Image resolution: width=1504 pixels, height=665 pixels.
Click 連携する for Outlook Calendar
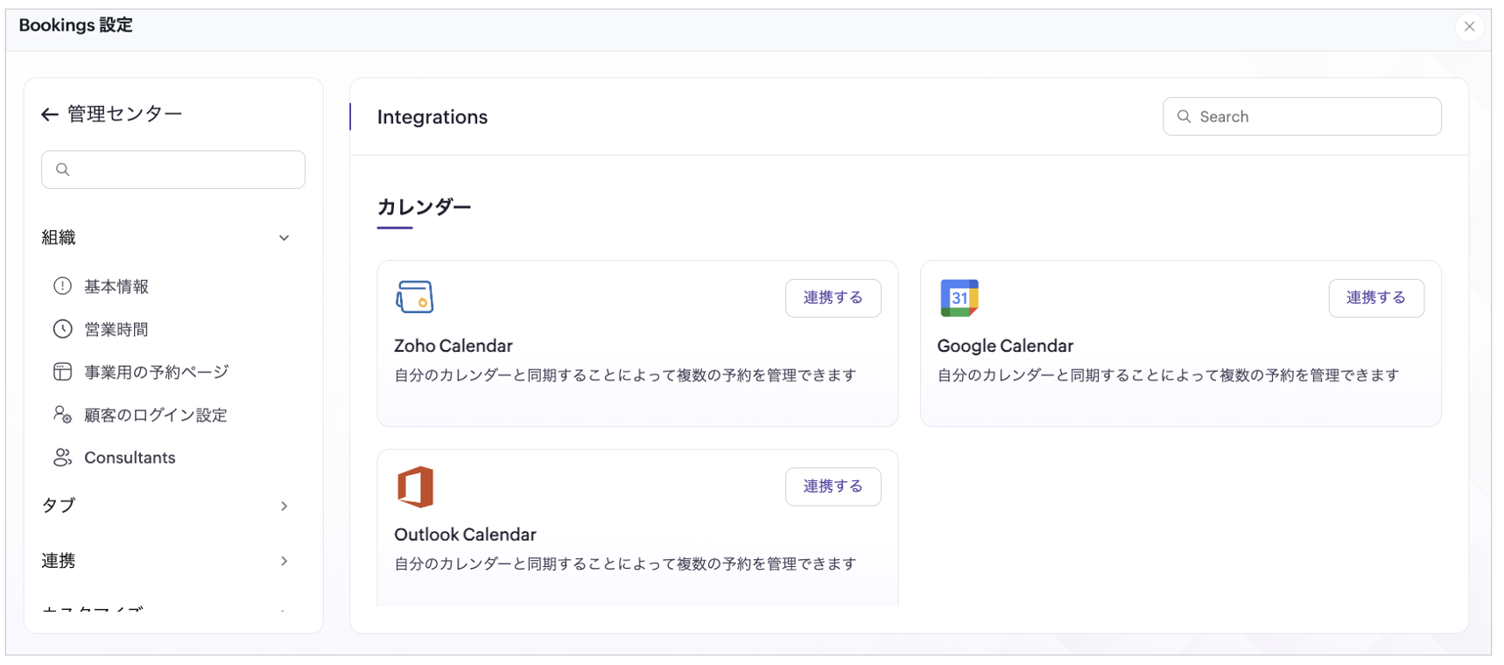click(833, 486)
